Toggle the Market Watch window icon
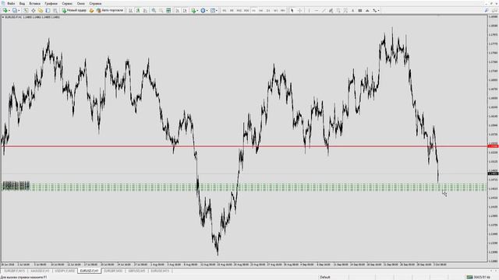The width and height of the screenshot is (499, 280). coord(26,10)
